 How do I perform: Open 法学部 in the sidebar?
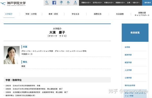pyautogui.click(x=127, y=47)
